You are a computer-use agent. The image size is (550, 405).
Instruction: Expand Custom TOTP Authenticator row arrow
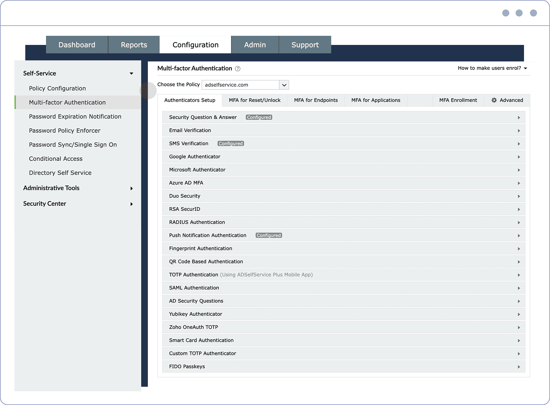(x=519, y=354)
